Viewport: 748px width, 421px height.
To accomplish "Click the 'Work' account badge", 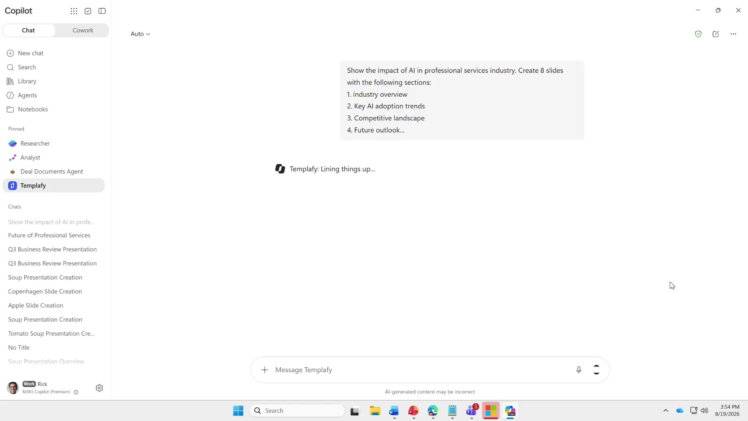I will point(29,384).
